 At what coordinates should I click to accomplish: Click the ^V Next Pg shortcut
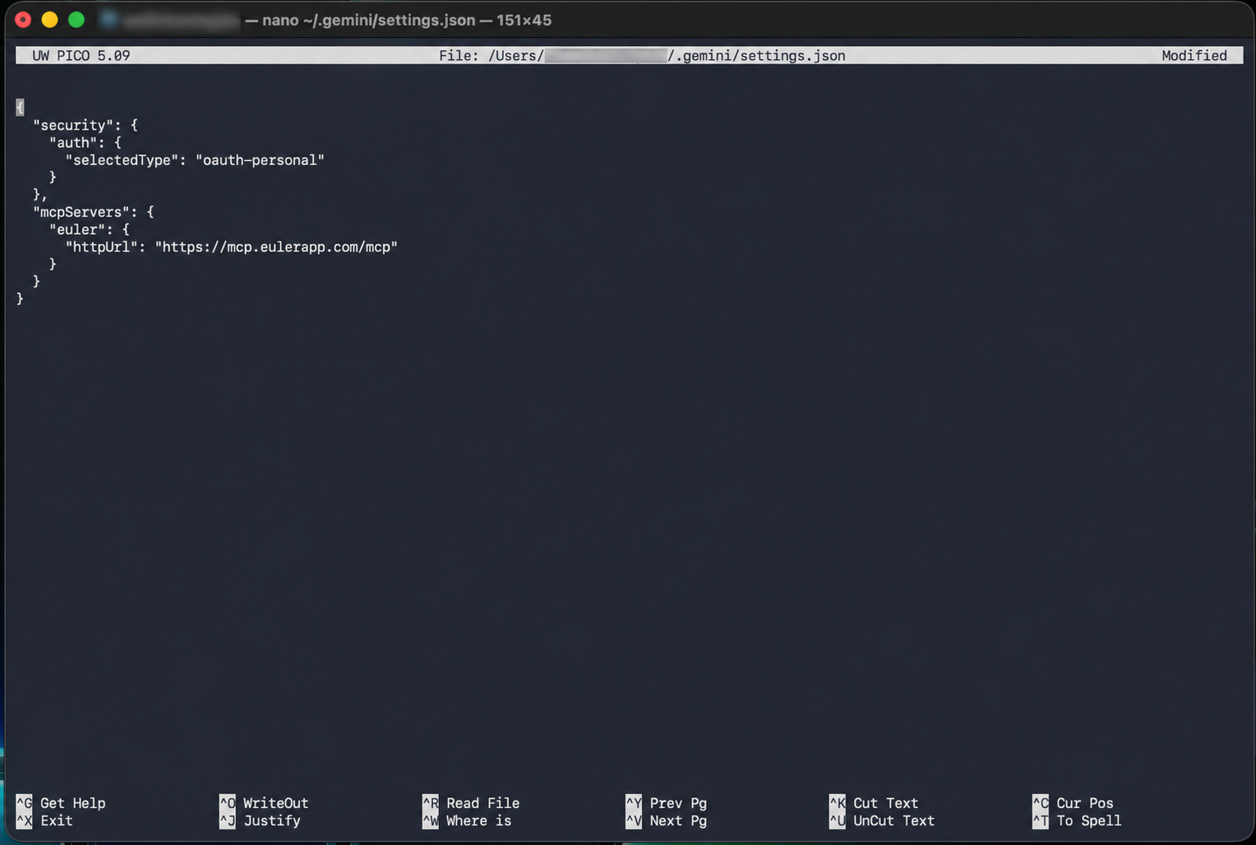click(666, 820)
